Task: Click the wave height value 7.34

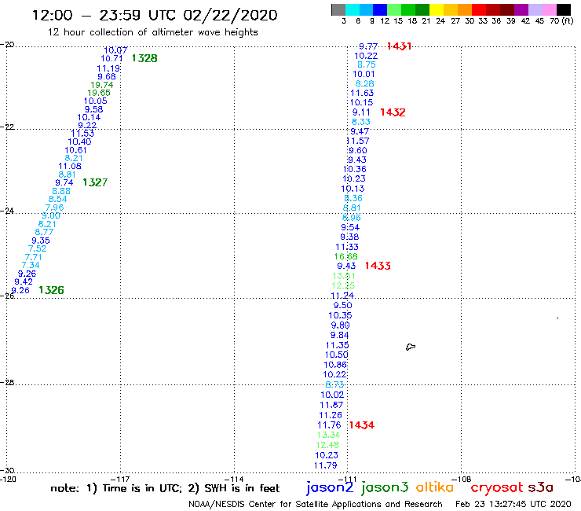Action: click(x=31, y=266)
